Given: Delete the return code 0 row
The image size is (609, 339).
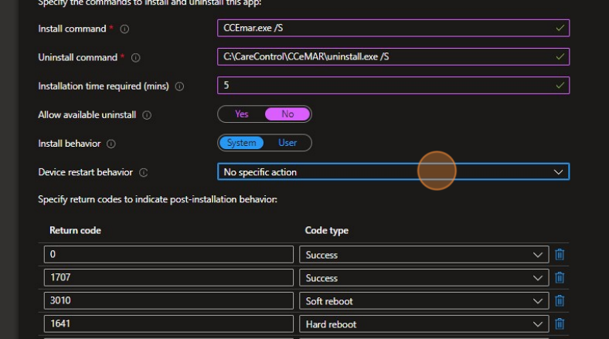Looking at the screenshot, I should (x=560, y=255).
